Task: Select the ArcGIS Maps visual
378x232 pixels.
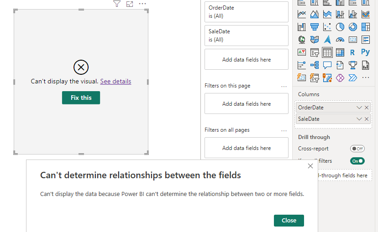Action: 327,77
